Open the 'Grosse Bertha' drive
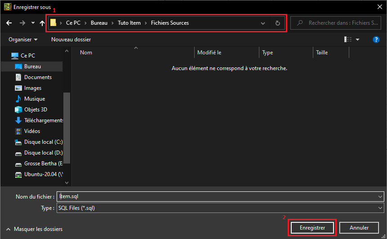Screen dimensions: 387x239 point(44,164)
